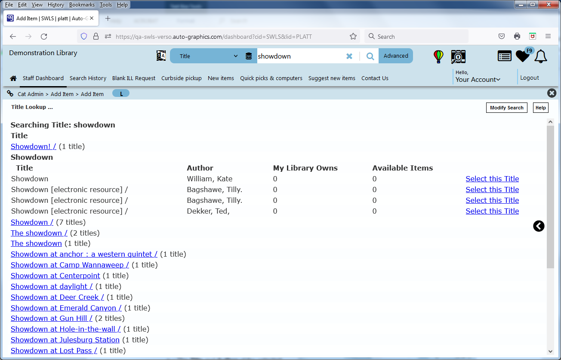Open Showdown at Camp Wannaweep link

70,265
